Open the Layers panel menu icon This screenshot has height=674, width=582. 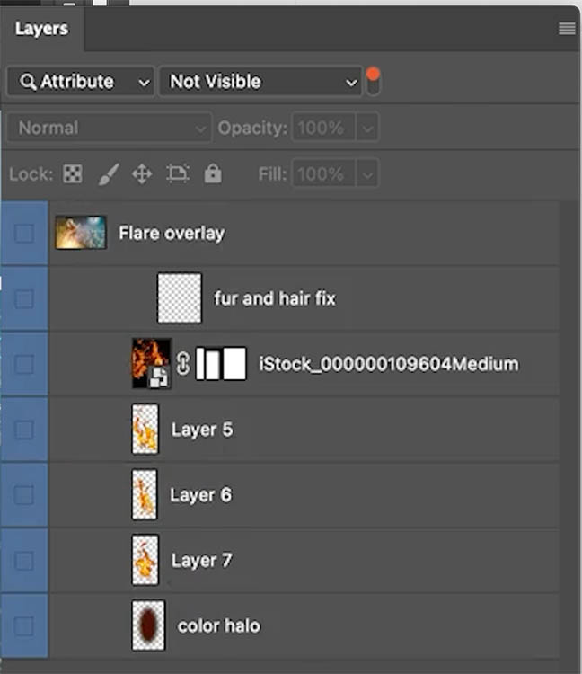(x=567, y=29)
